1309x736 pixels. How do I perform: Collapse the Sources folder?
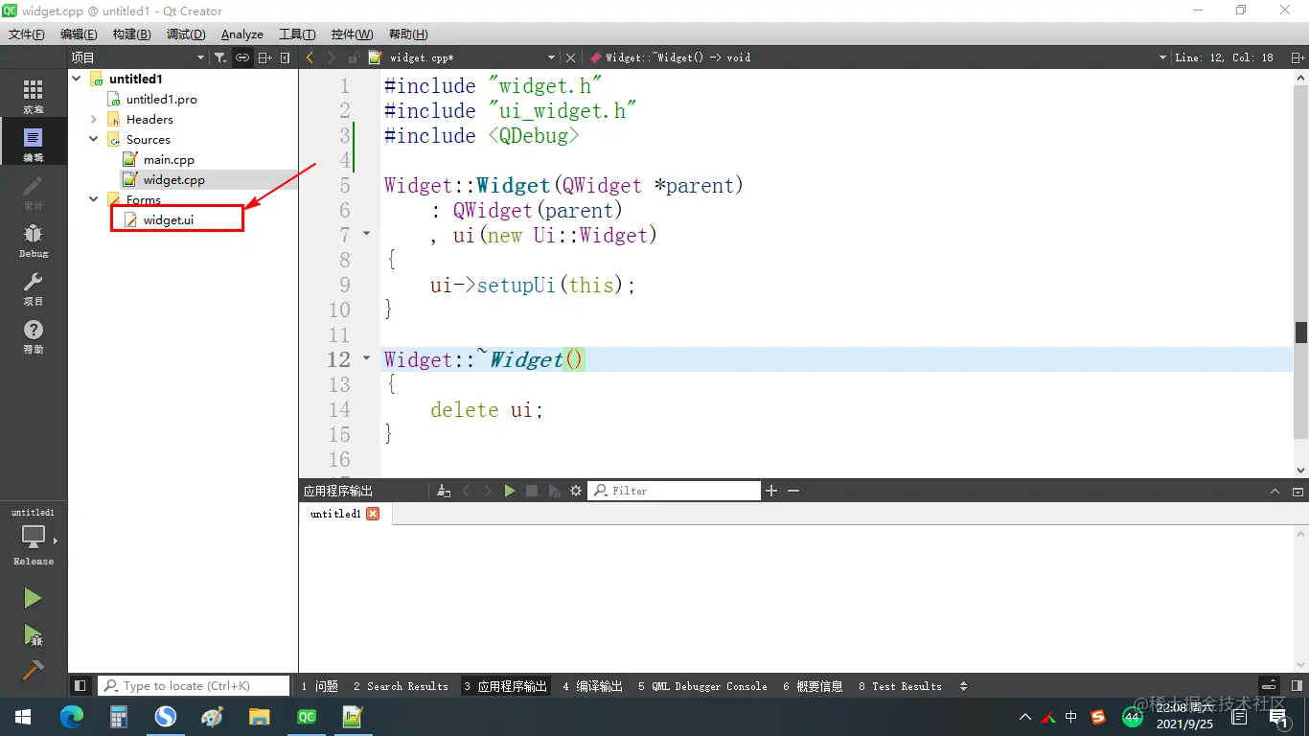point(94,140)
